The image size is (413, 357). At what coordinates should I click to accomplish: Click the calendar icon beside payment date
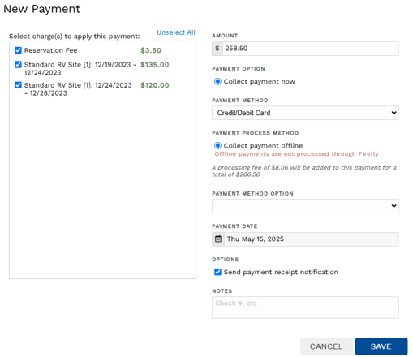tap(218, 239)
